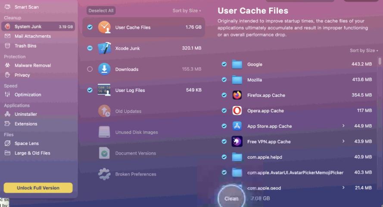
Task: Uncheck the User Log Files checkbox
Action: tap(90, 90)
